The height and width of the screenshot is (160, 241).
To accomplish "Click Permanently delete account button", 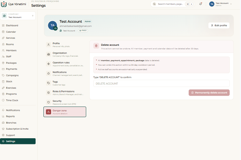I will click(x=209, y=92).
